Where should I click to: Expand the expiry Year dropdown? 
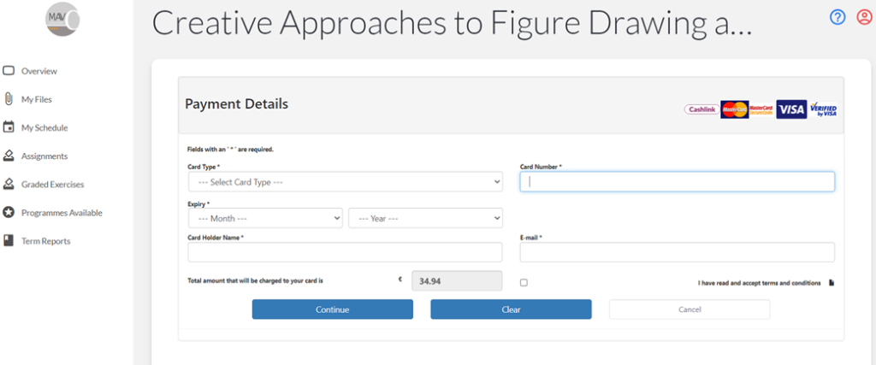(425, 218)
